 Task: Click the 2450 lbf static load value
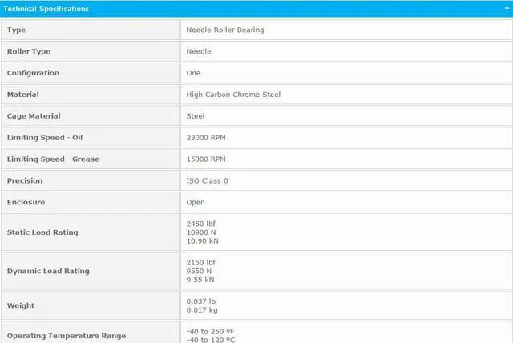[x=200, y=223]
